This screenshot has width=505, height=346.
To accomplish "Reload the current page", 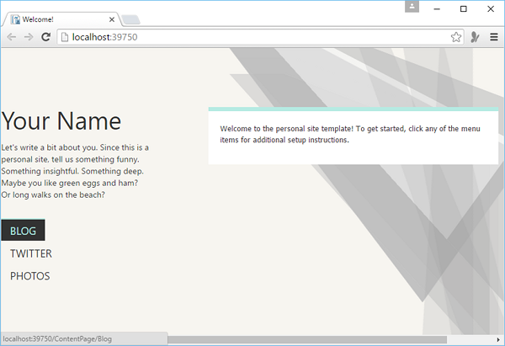I will [x=45, y=37].
